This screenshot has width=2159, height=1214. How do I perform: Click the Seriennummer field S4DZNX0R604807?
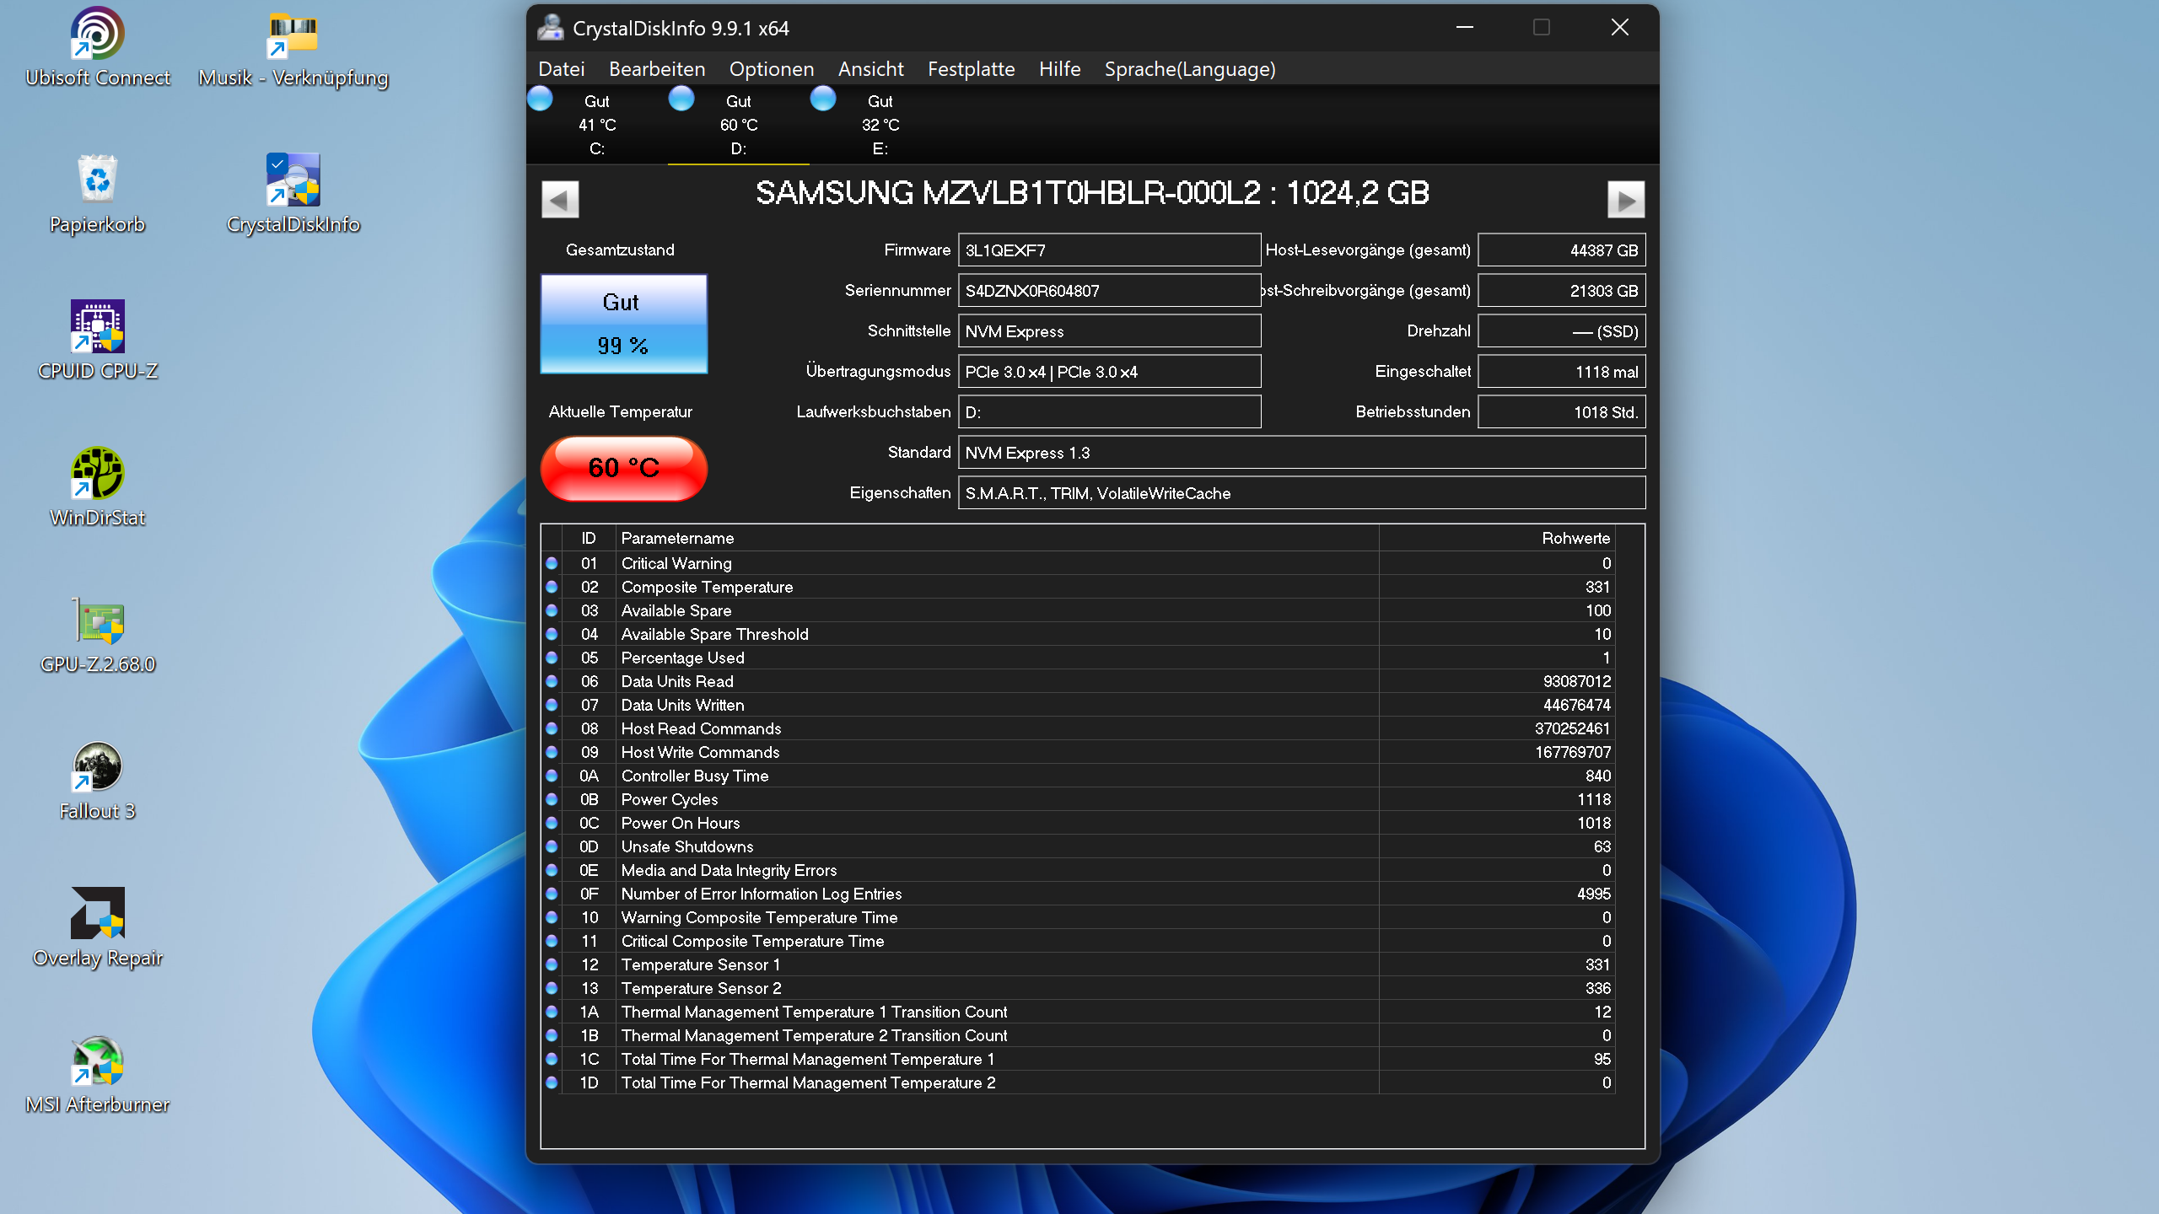click(x=1109, y=291)
